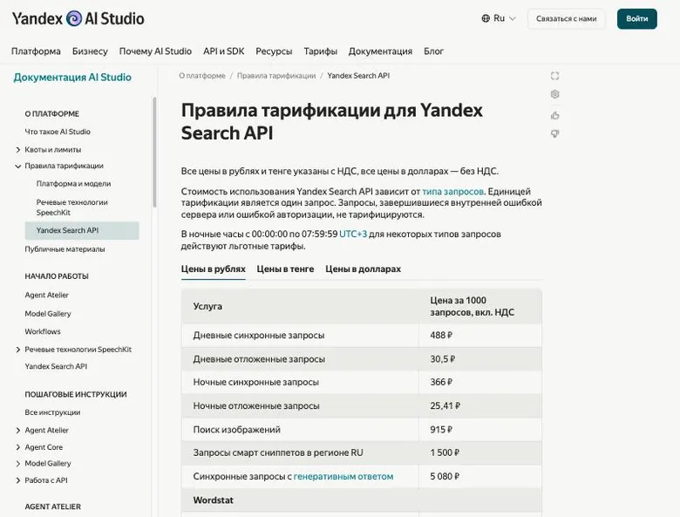This screenshot has height=517, width=680.
Task: Click the Услуга column header
Action: [x=300, y=306]
